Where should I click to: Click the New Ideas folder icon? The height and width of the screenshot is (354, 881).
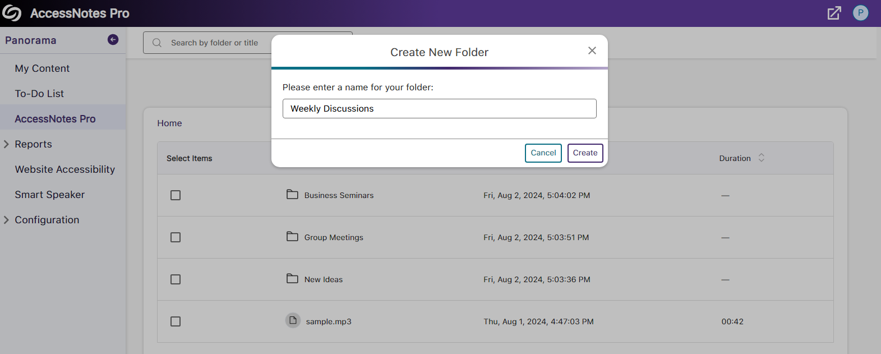point(292,279)
